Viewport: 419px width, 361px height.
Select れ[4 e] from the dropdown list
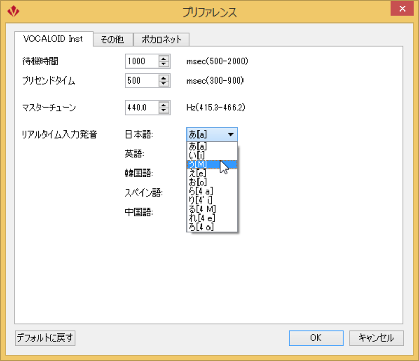(x=212, y=218)
